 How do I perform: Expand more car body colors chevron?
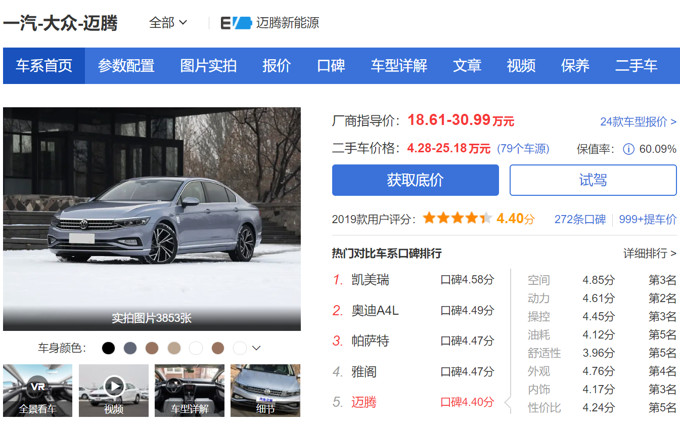(x=256, y=348)
